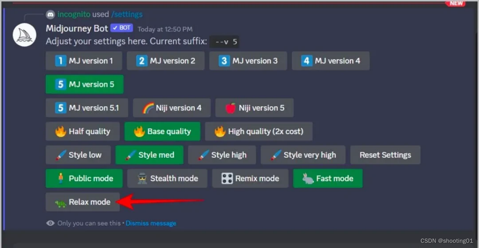Screen dimensions: 479x248
Task: Enable Remix mode with dice icon
Action: pos(250,178)
